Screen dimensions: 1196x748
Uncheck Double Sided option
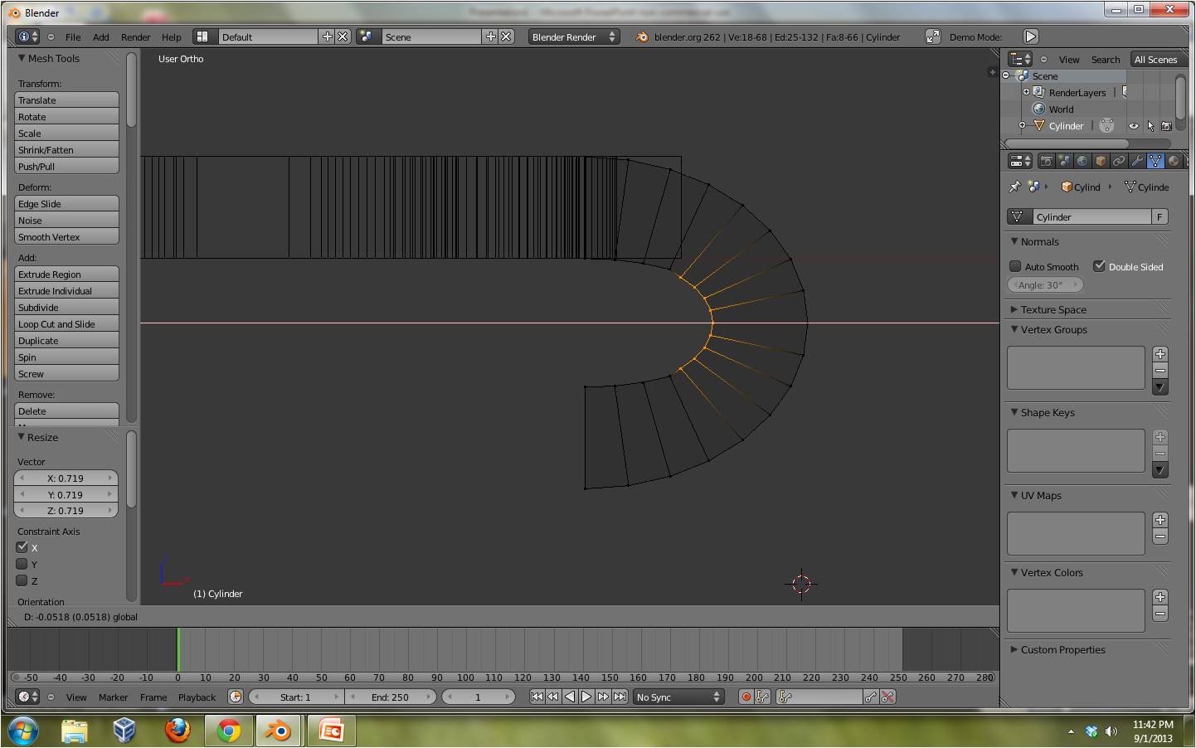tap(1099, 266)
